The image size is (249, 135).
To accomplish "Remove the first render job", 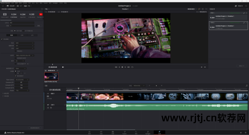I will pos(247,13).
